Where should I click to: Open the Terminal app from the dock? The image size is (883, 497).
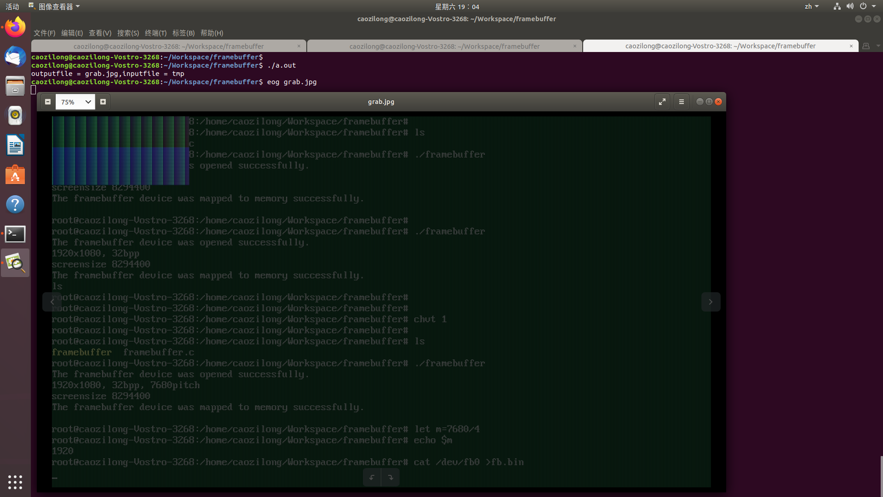click(15, 234)
